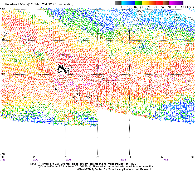Click the 'Times are GMT' note line
The image size is (195, 171).
pos(83,164)
